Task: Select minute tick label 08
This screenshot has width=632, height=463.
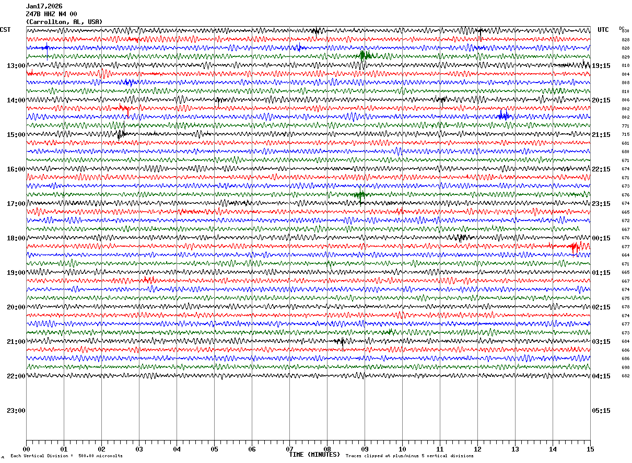Action: (x=327, y=449)
